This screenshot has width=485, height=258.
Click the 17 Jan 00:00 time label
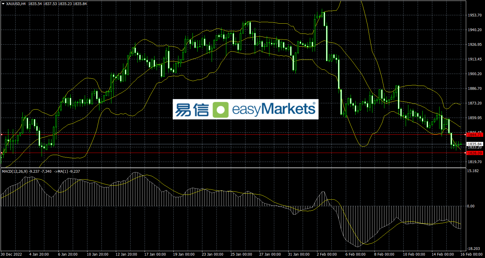tap(155, 254)
